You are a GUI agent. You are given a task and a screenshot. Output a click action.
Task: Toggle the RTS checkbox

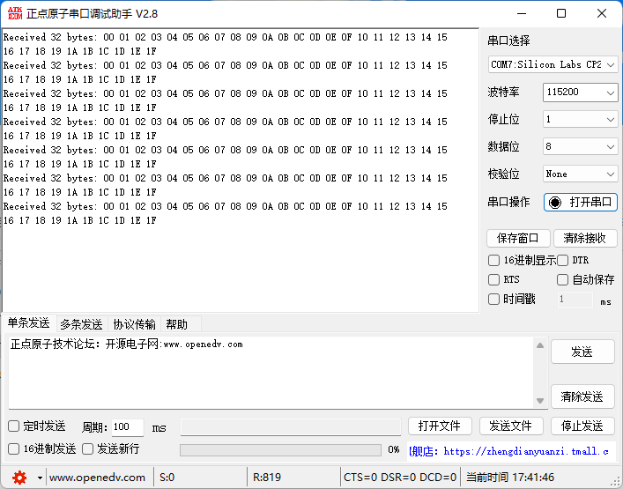point(493,279)
